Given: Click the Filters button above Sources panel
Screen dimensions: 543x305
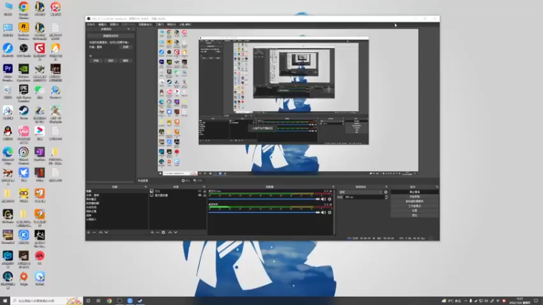Looking at the screenshot, I should [x=198, y=180].
